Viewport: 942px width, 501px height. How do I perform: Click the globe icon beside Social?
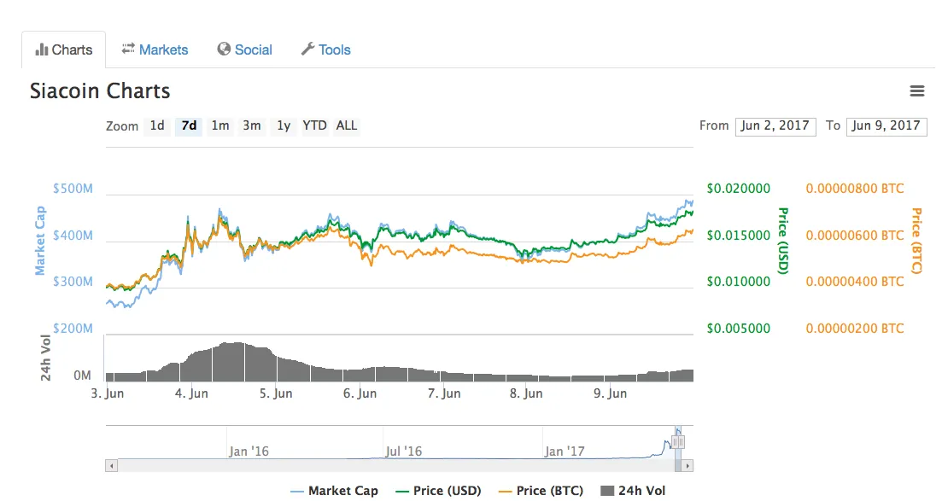click(x=224, y=50)
